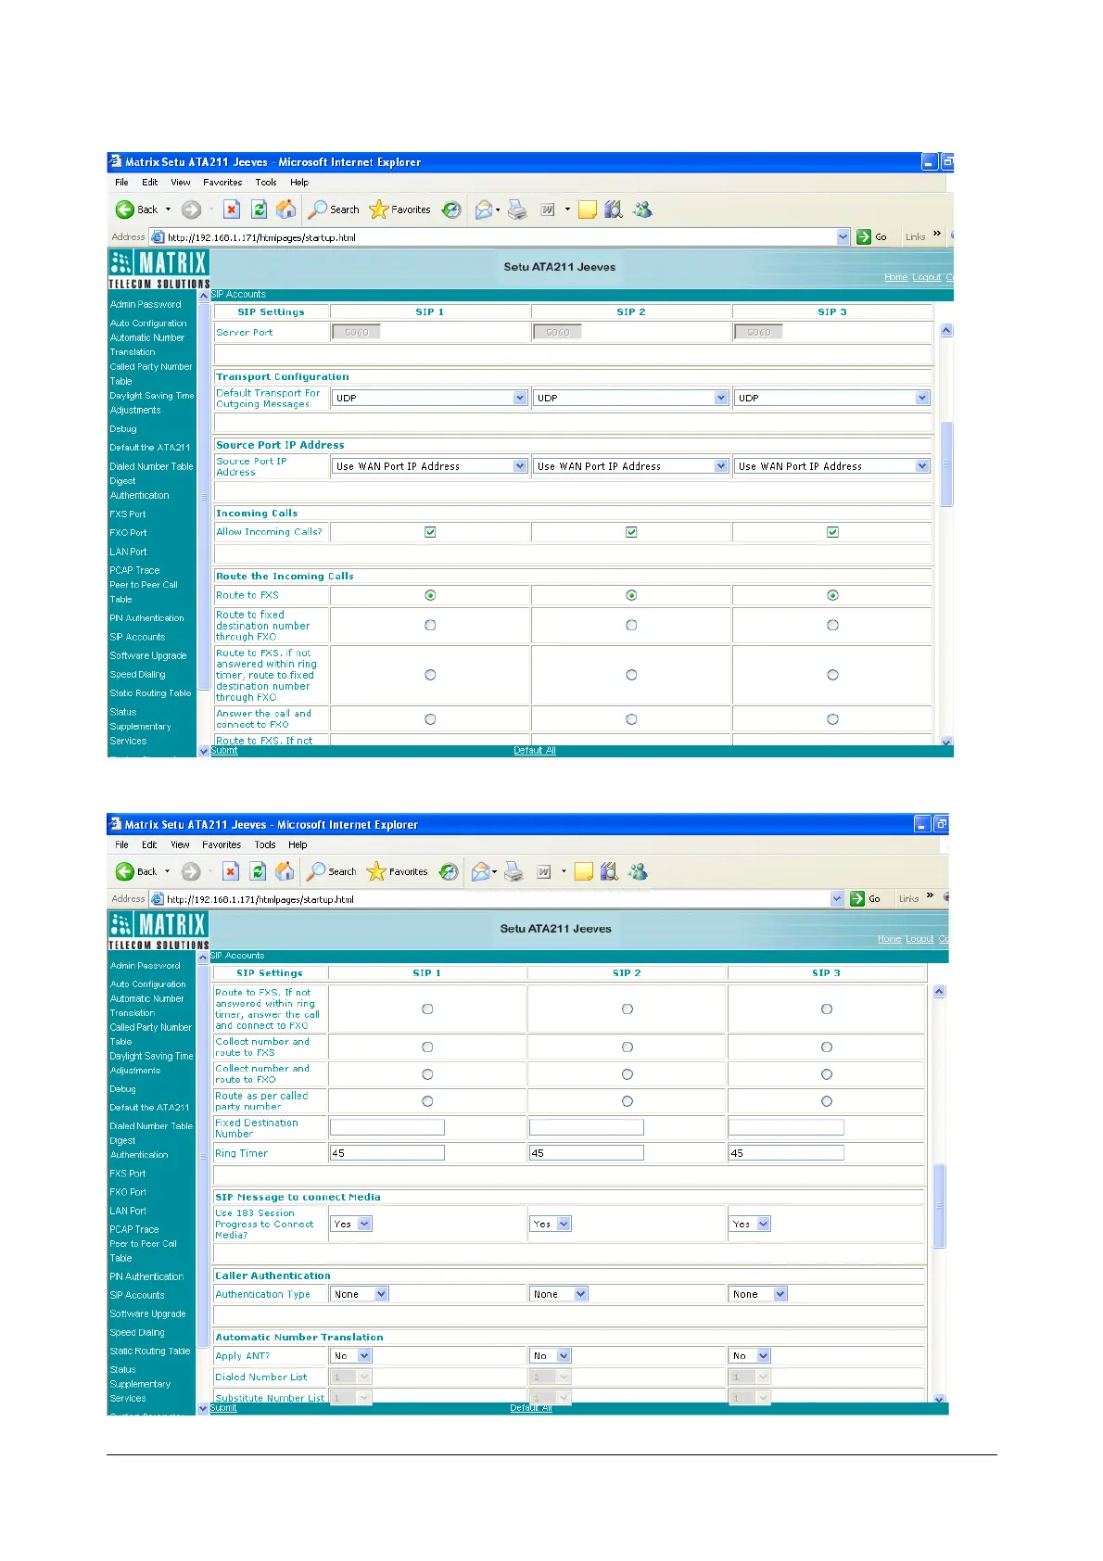Open Dialed Number Table in Transport Configuration sidebar
Viewport: 1103px width, 1561px height.
pos(152,466)
